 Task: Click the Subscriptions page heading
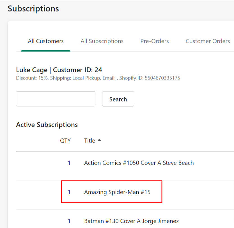[33, 8]
